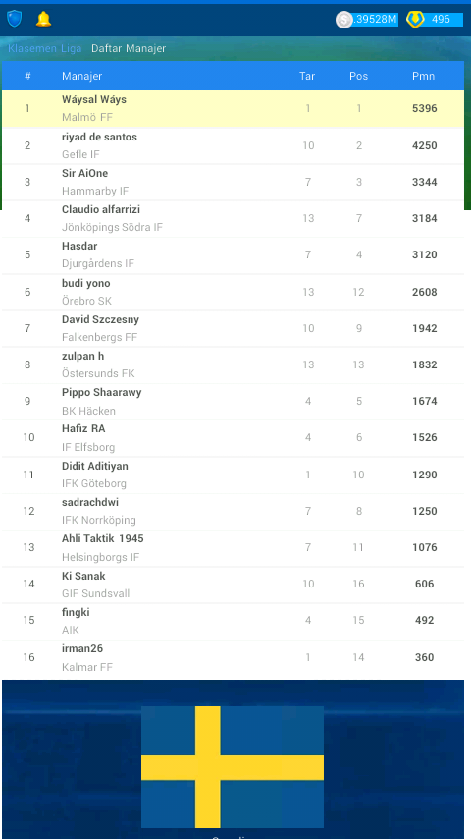Open budi yono Örebro SK row
The image size is (471, 839).
point(234,292)
